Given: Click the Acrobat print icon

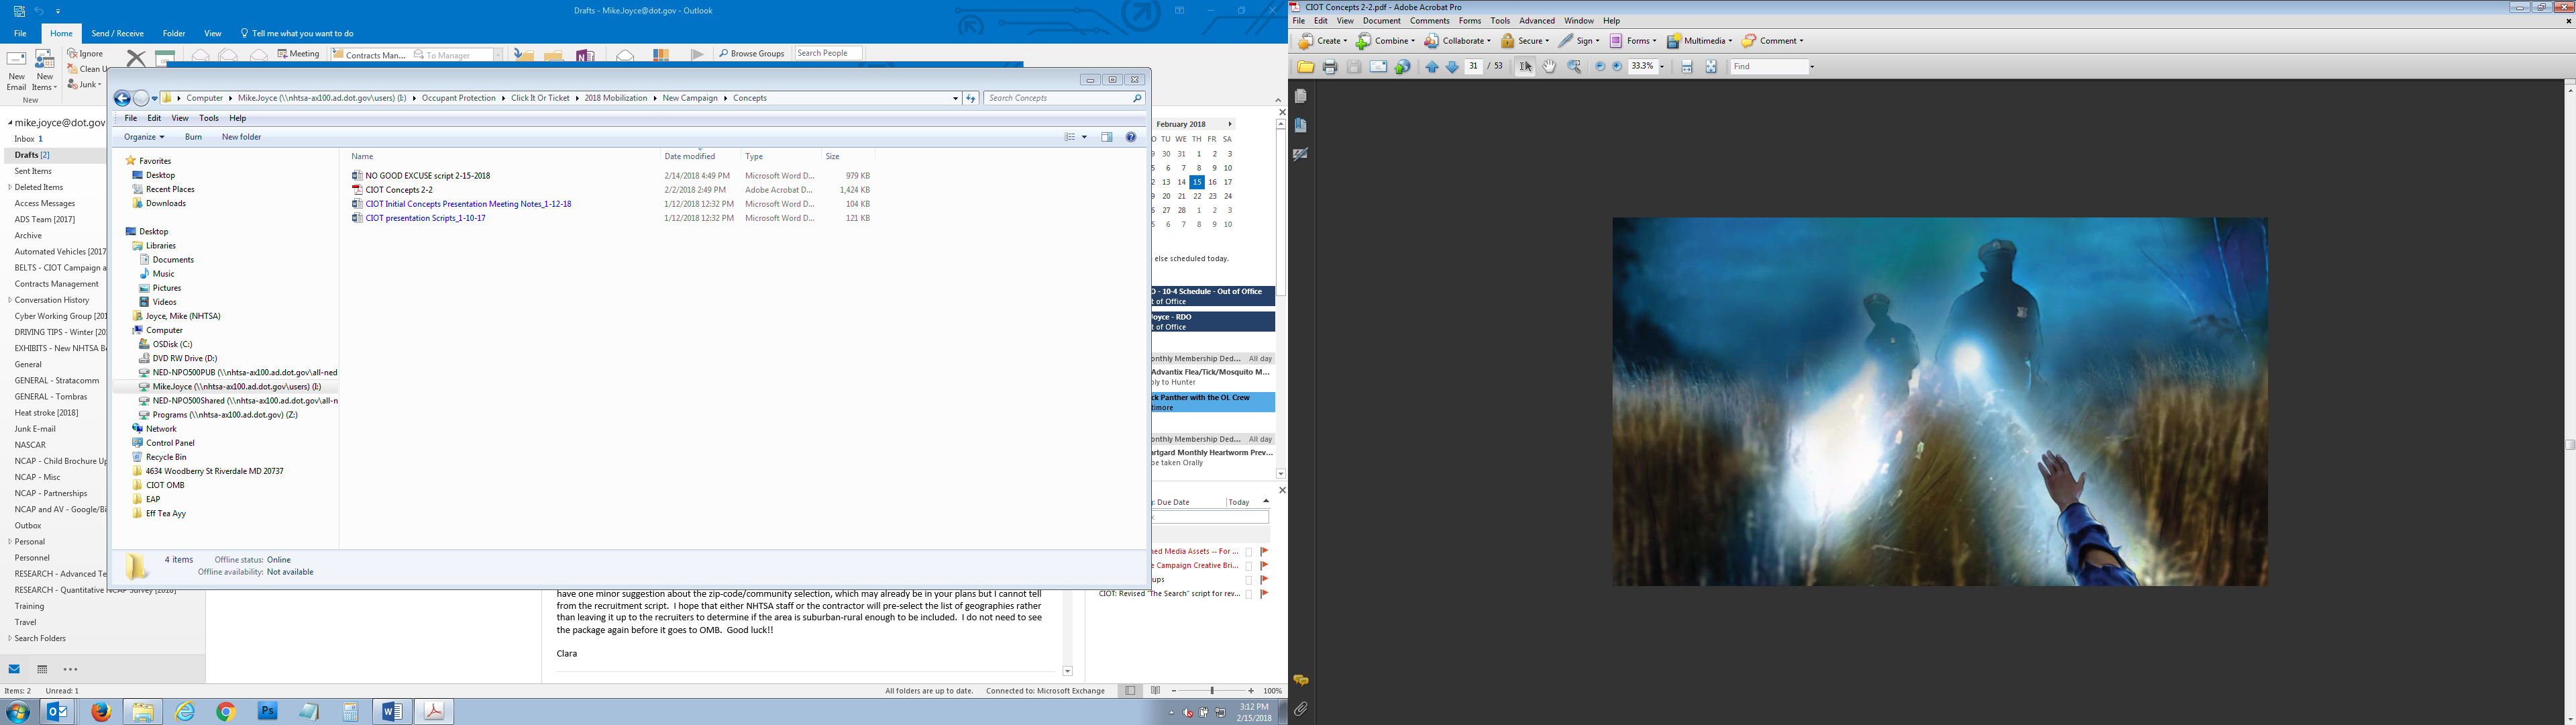Looking at the screenshot, I should point(1329,67).
